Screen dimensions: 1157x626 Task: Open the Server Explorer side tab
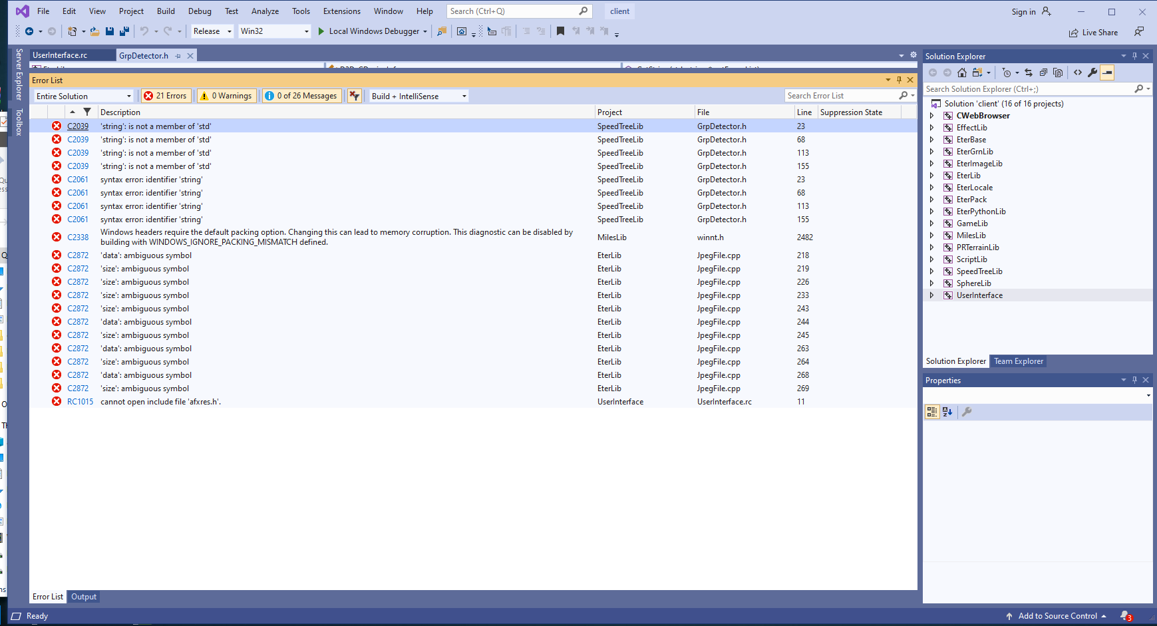click(x=19, y=74)
